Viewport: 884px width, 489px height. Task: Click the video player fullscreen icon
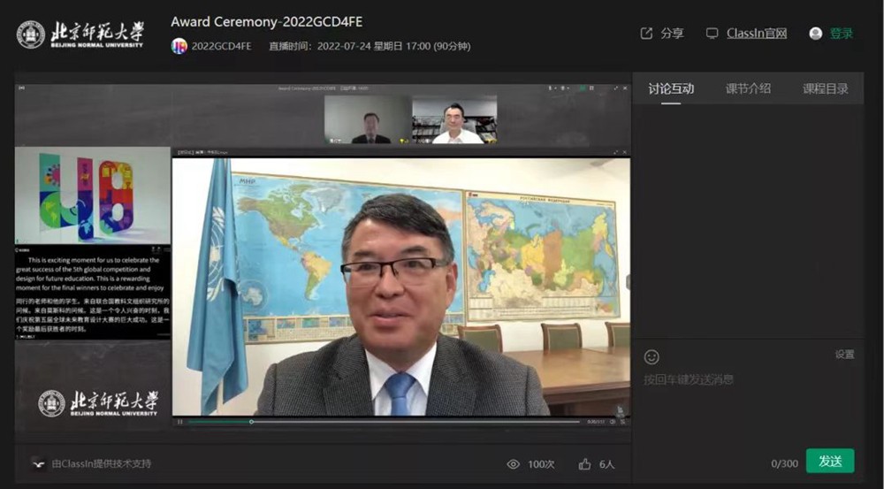(622, 422)
